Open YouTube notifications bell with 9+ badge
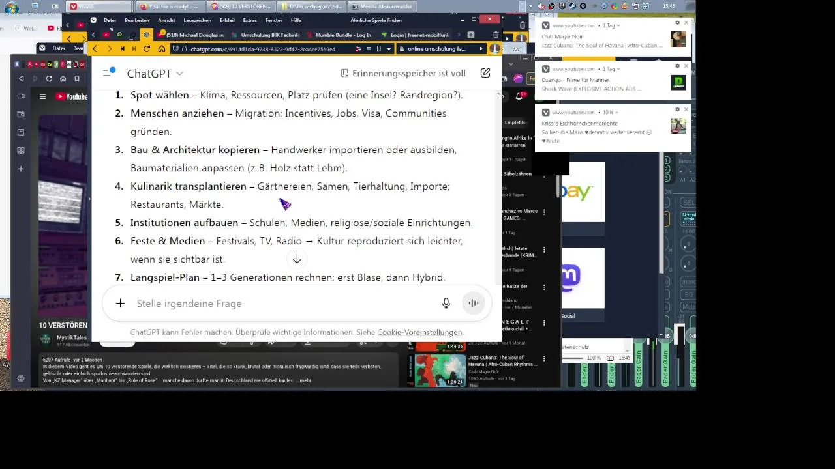835x469 pixels. (521, 96)
